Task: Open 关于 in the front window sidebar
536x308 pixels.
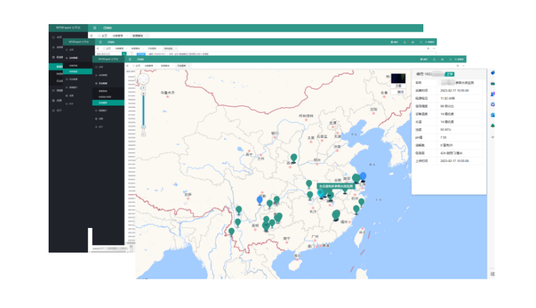Action: (x=101, y=127)
